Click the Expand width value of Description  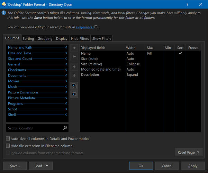(132, 74)
